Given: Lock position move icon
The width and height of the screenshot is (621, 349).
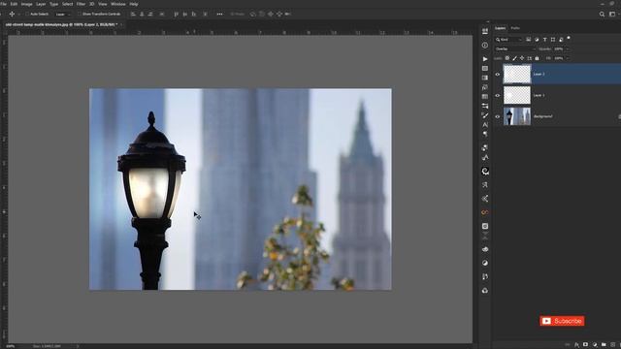Looking at the screenshot, I should click(522, 58).
